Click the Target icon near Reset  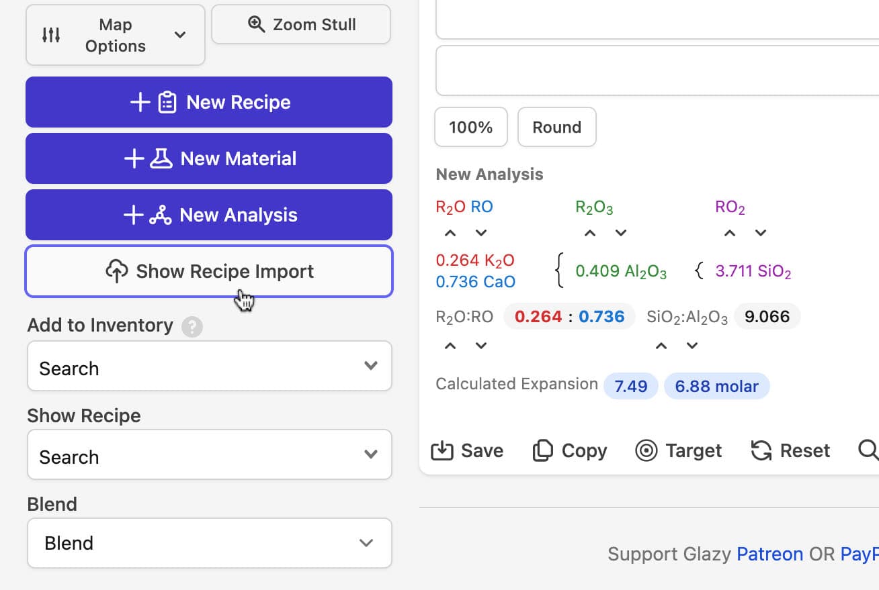tap(646, 450)
